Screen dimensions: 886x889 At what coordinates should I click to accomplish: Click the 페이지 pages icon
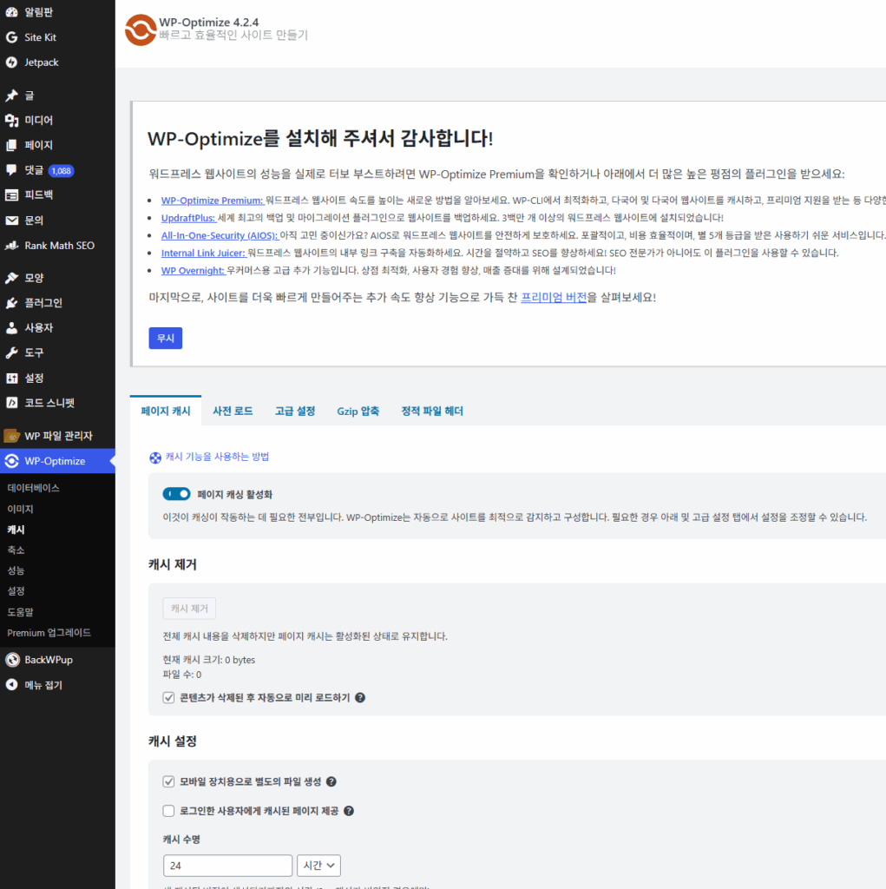coord(11,145)
